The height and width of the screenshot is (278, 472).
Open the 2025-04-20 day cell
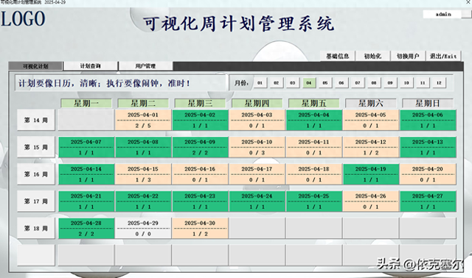[x=428, y=174]
